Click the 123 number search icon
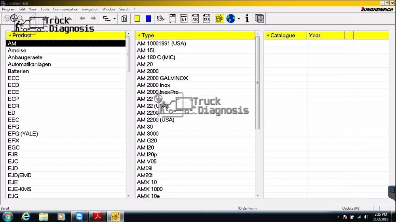 [x=207, y=19]
